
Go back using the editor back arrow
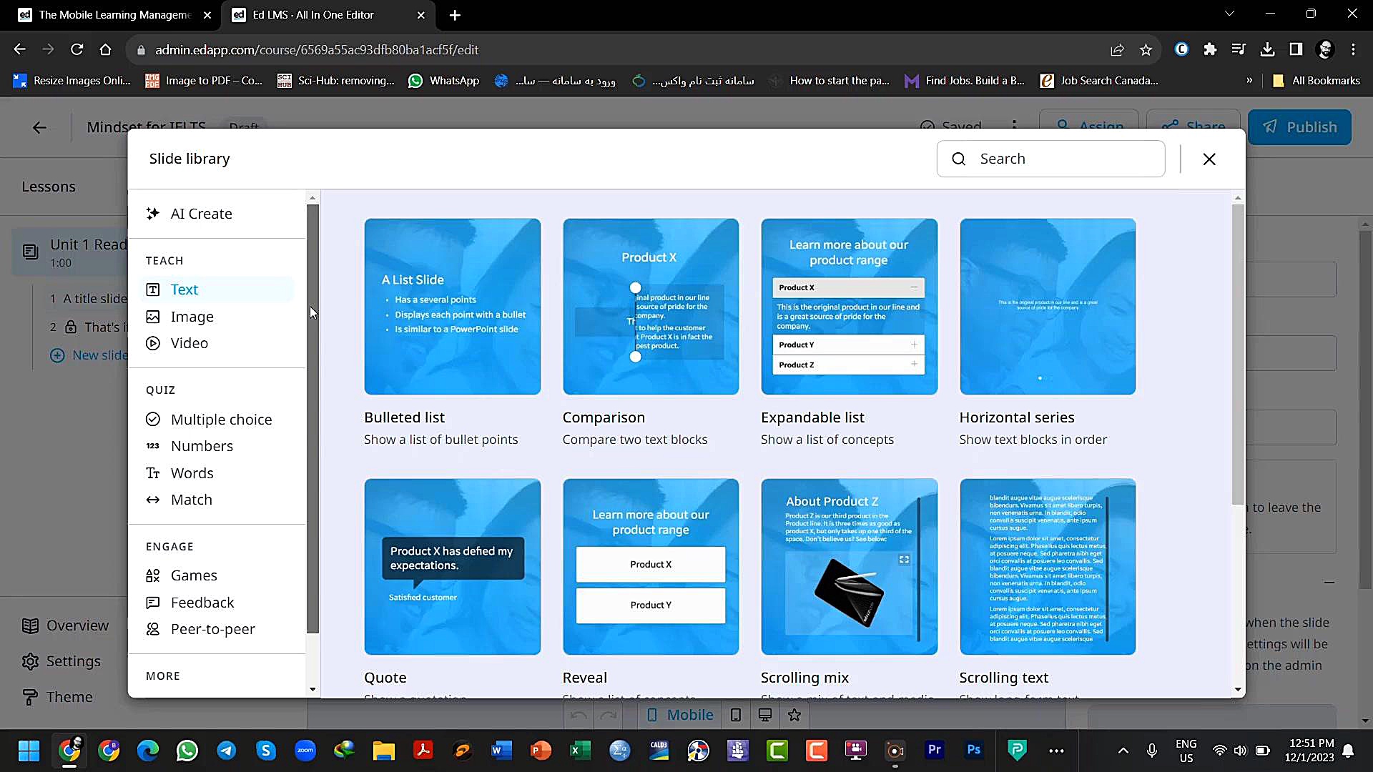pos(39,127)
